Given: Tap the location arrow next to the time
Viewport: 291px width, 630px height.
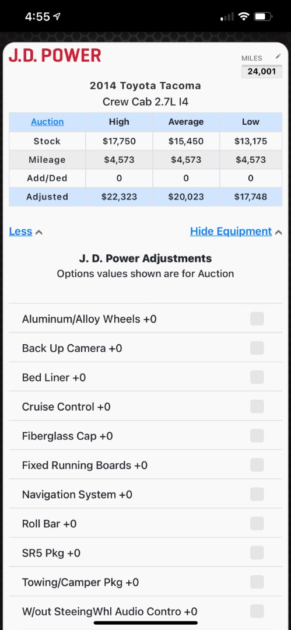Looking at the screenshot, I should [57, 16].
